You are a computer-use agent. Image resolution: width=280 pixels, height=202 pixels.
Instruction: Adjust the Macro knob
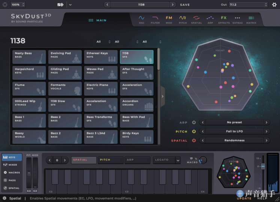(x=203, y=160)
